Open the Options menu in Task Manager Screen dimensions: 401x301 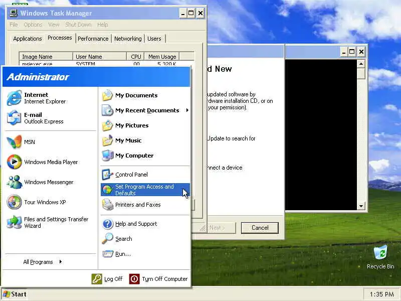pyautogui.click(x=33, y=25)
